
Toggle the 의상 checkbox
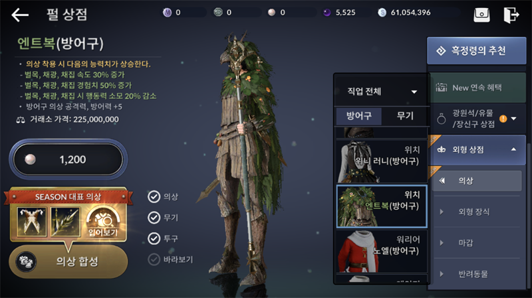pyautogui.click(x=154, y=196)
